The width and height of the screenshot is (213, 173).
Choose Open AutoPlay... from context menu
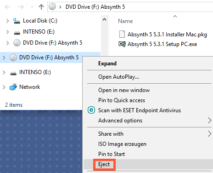(118, 77)
